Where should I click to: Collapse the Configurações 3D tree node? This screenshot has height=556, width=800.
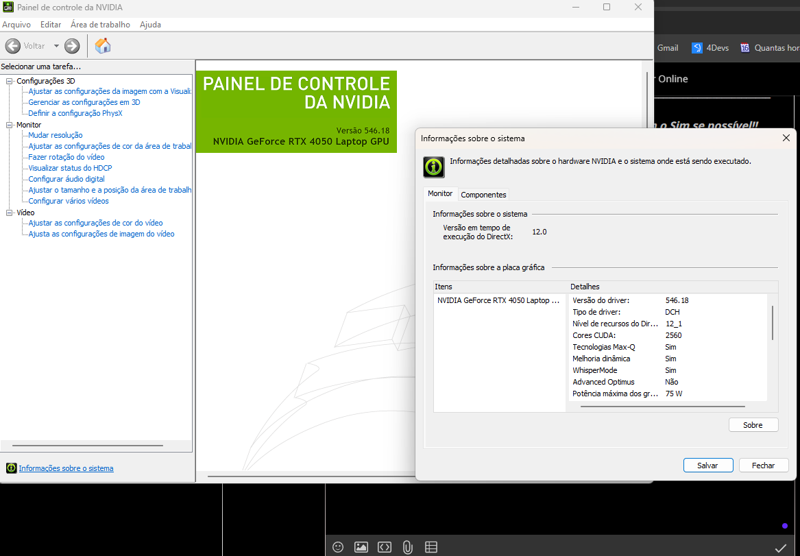[9, 81]
